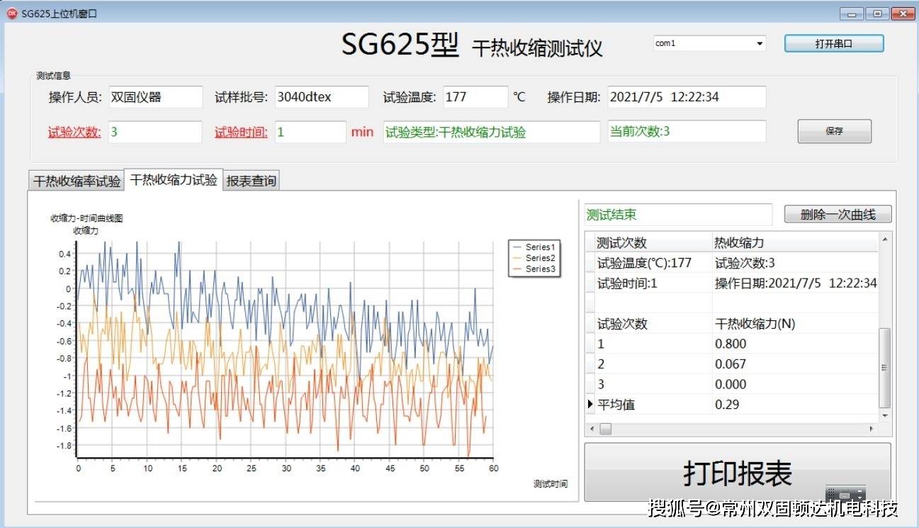This screenshot has height=528, width=919.
Task: Click the row selector arrow beside 平均值
Action: click(x=590, y=404)
